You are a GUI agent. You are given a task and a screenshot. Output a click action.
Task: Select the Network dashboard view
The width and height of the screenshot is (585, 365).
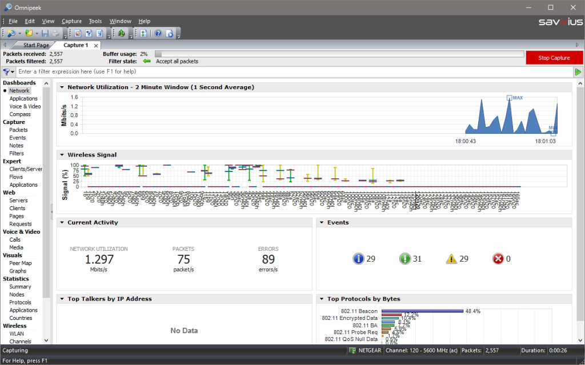(19, 91)
